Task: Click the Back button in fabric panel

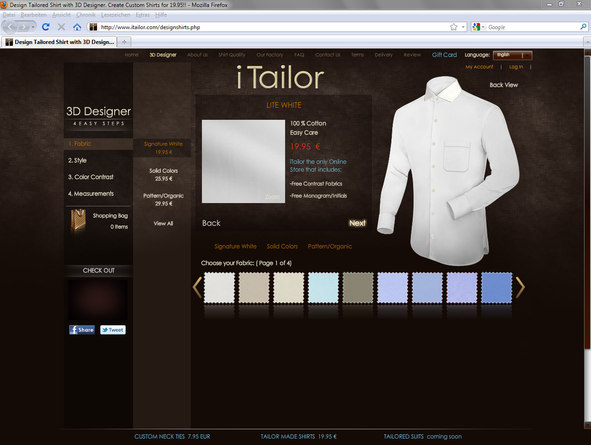Action: [211, 223]
